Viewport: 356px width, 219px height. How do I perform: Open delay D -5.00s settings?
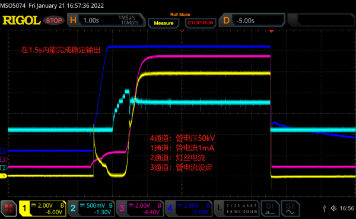click(252, 20)
